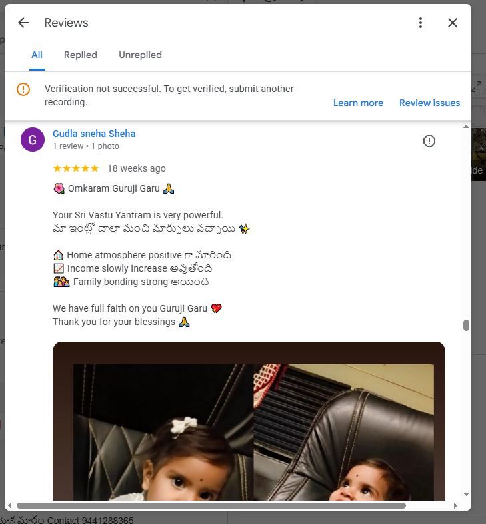Image resolution: width=486 pixels, height=524 pixels.
Task: Click the '18 weeks ago' timestamp
Action: [x=136, y=168]
